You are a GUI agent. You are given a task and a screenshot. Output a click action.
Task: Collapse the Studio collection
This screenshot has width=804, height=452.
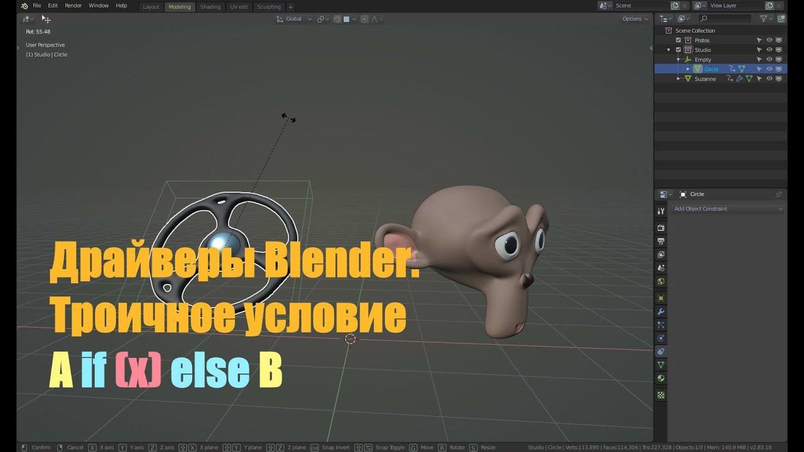pos(669,50)
